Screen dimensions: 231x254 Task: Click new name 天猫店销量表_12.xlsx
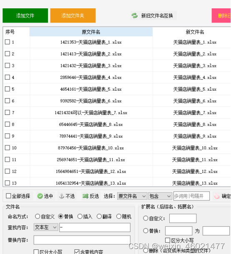pos(195,171)
